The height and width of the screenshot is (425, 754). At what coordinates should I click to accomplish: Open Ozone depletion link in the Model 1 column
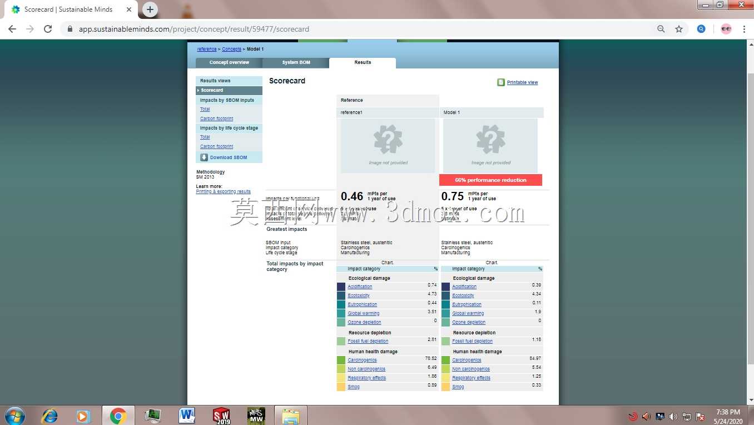tap(469, 323)
